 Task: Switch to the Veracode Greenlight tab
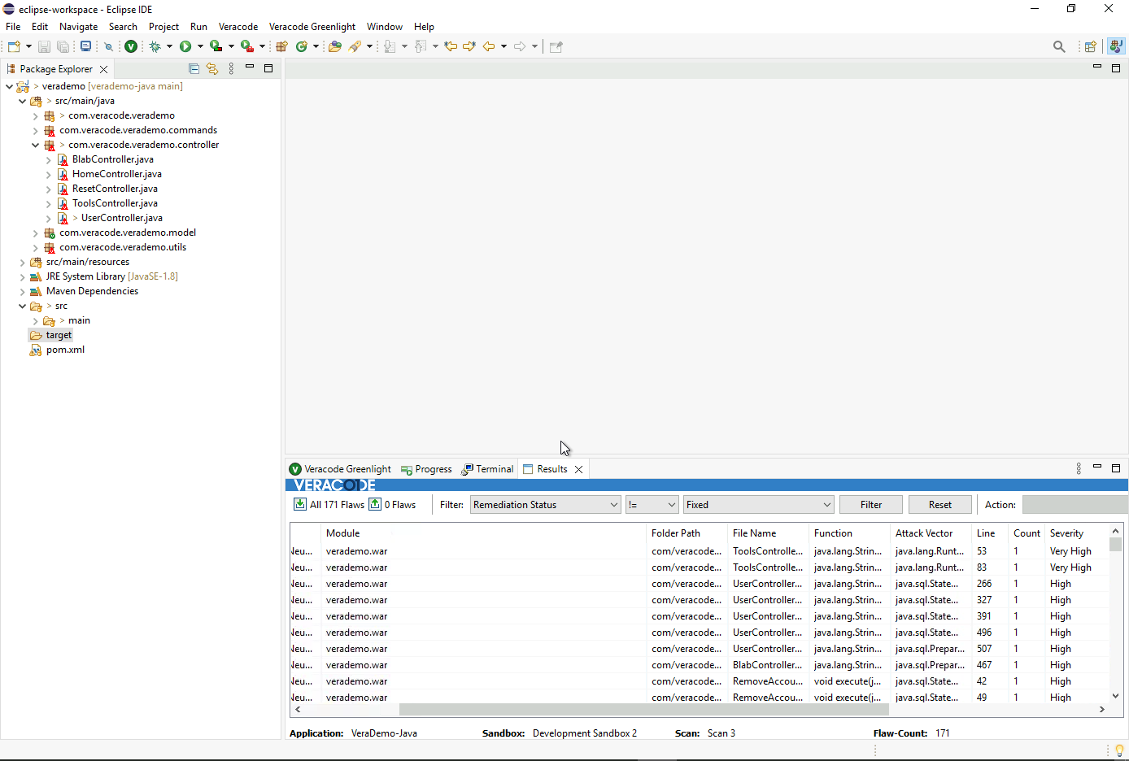(x=341, y=469)
